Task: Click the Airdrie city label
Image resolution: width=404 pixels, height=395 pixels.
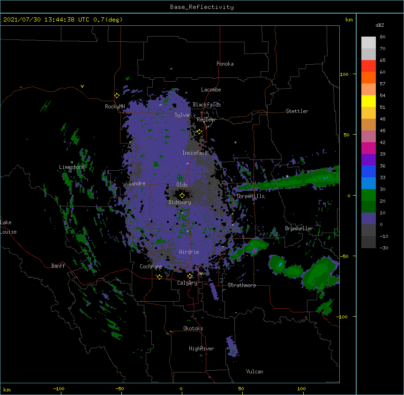Action: (x=189, y=252)
